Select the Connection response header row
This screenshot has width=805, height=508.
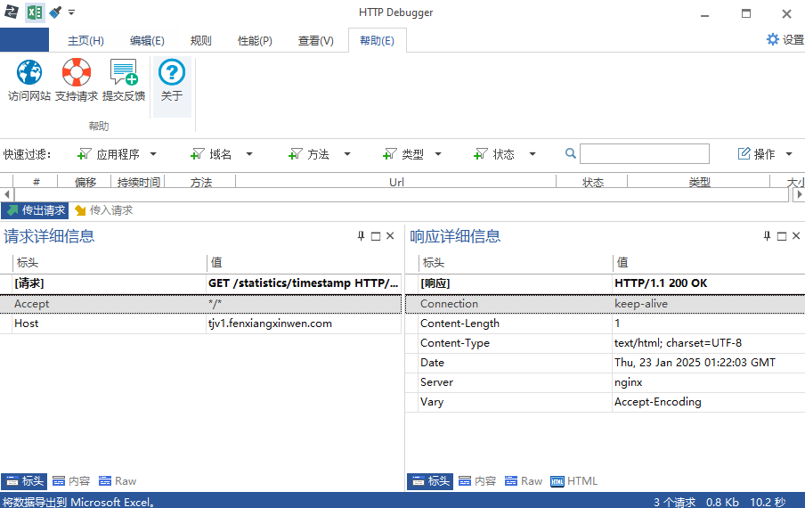[606, 304]
